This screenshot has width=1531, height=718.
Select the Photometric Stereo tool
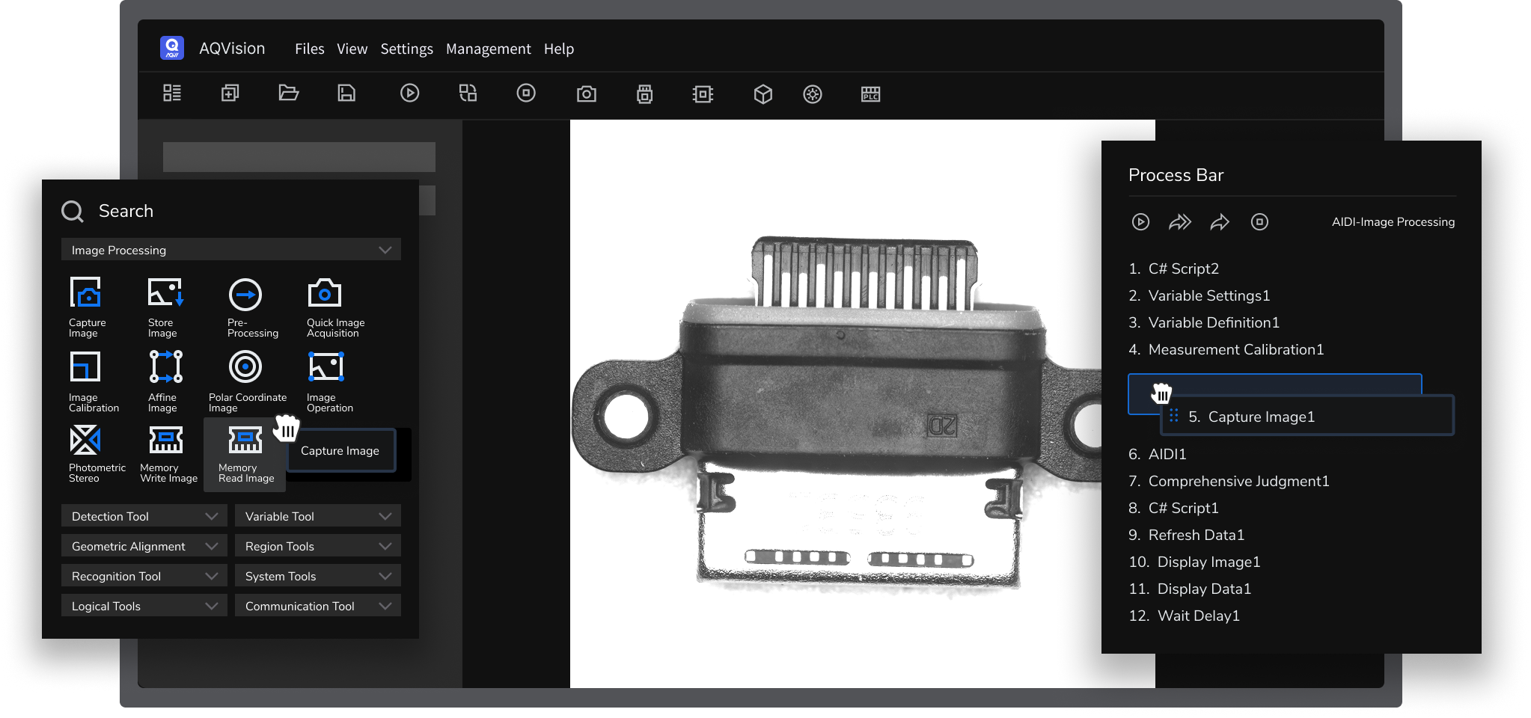pos(85,441)
